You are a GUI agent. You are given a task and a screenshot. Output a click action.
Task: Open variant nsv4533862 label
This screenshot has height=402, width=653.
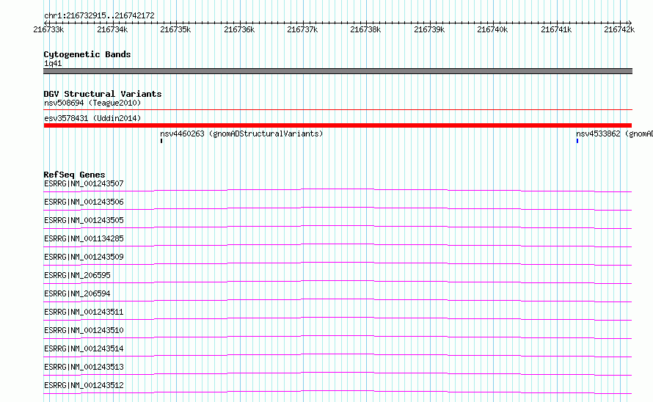[x=614, y=134]
